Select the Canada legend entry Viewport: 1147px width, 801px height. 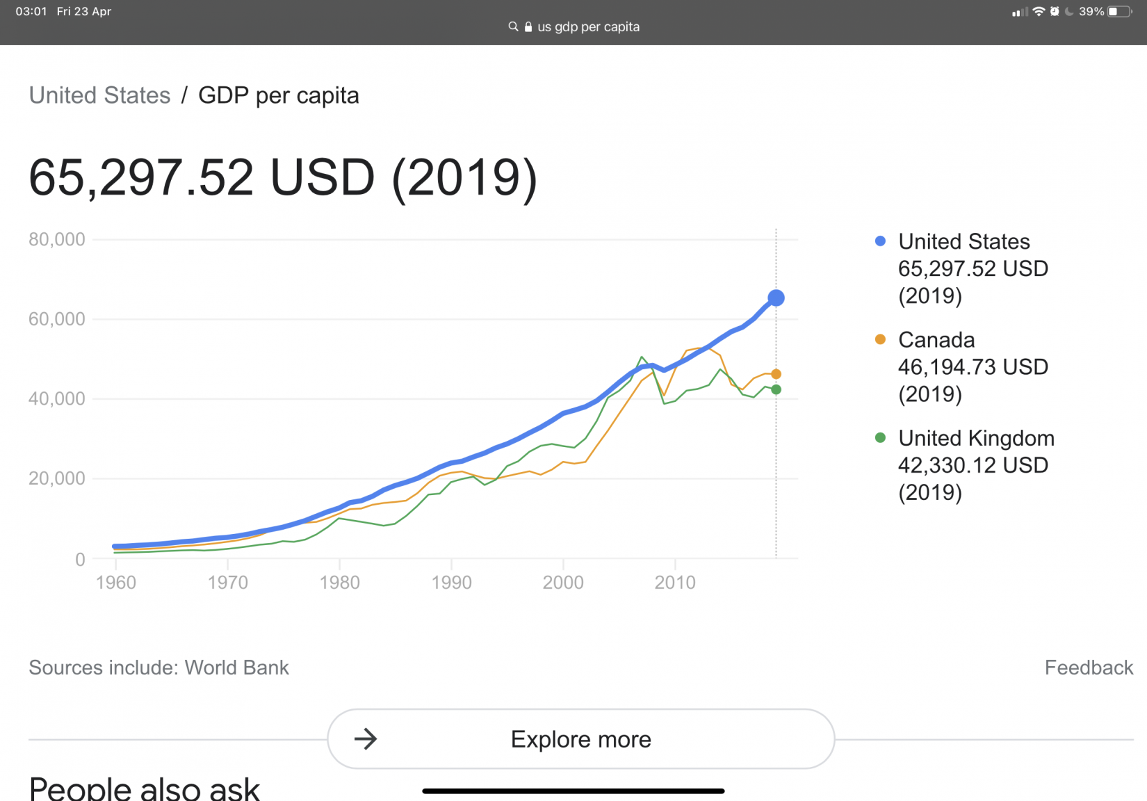click(936, 340)
